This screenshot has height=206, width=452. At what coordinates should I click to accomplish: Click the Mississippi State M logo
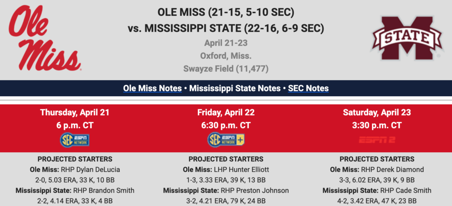pyautogui.click(x=407, y=38)
